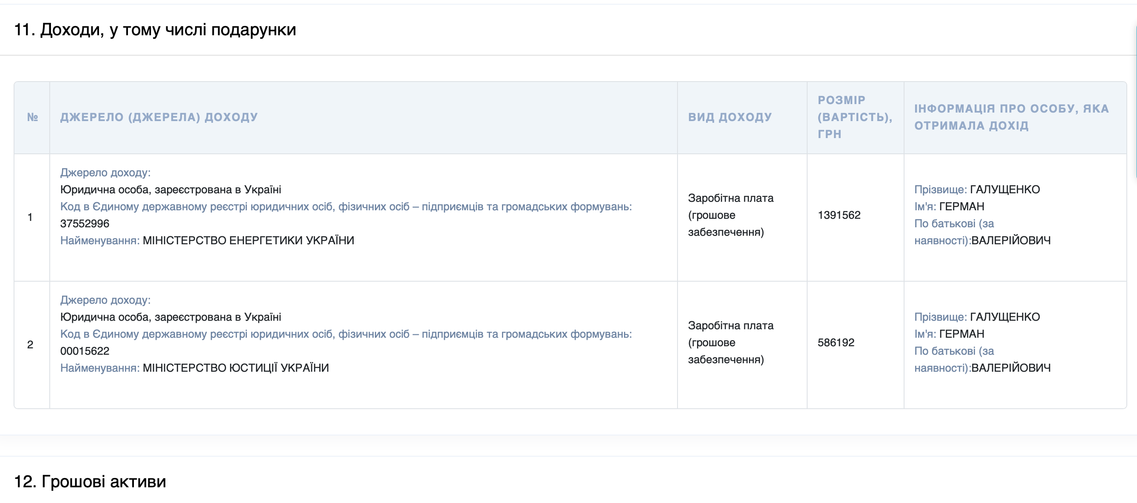The height and width of the screenshot is (503, 1137).
Task: Click the registry code 00015622
Action: 85,351
